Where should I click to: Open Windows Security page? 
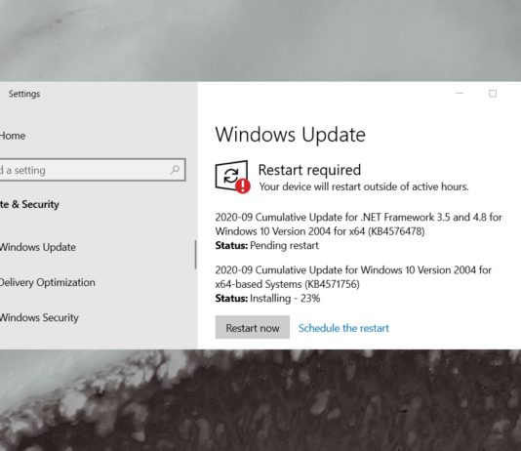[39, 317]
